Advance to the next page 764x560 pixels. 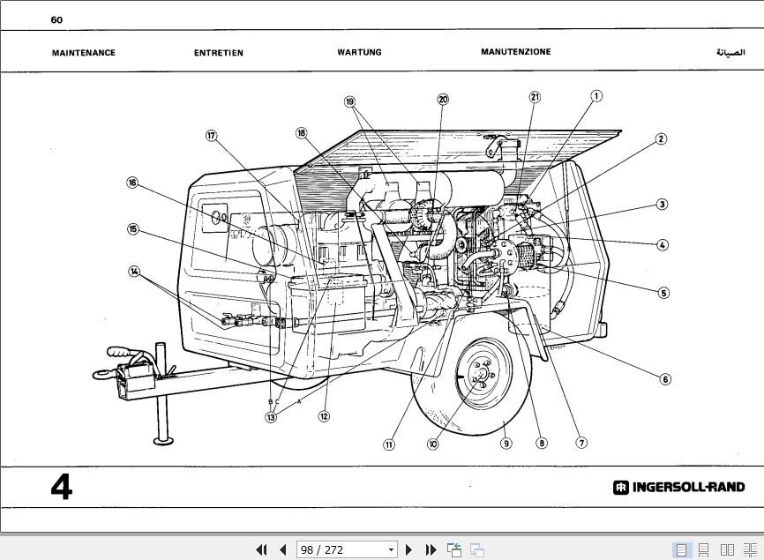coord(408,549)
